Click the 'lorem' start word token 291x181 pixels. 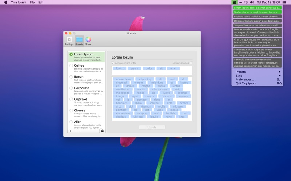click(x=120, y=68)
